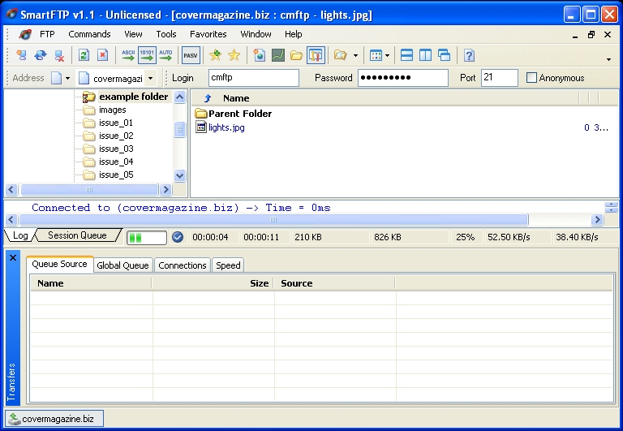Screen dimensions: 623x431
Task: Expand the covermagazi address combo box
Action: click(x=150, y=78)
